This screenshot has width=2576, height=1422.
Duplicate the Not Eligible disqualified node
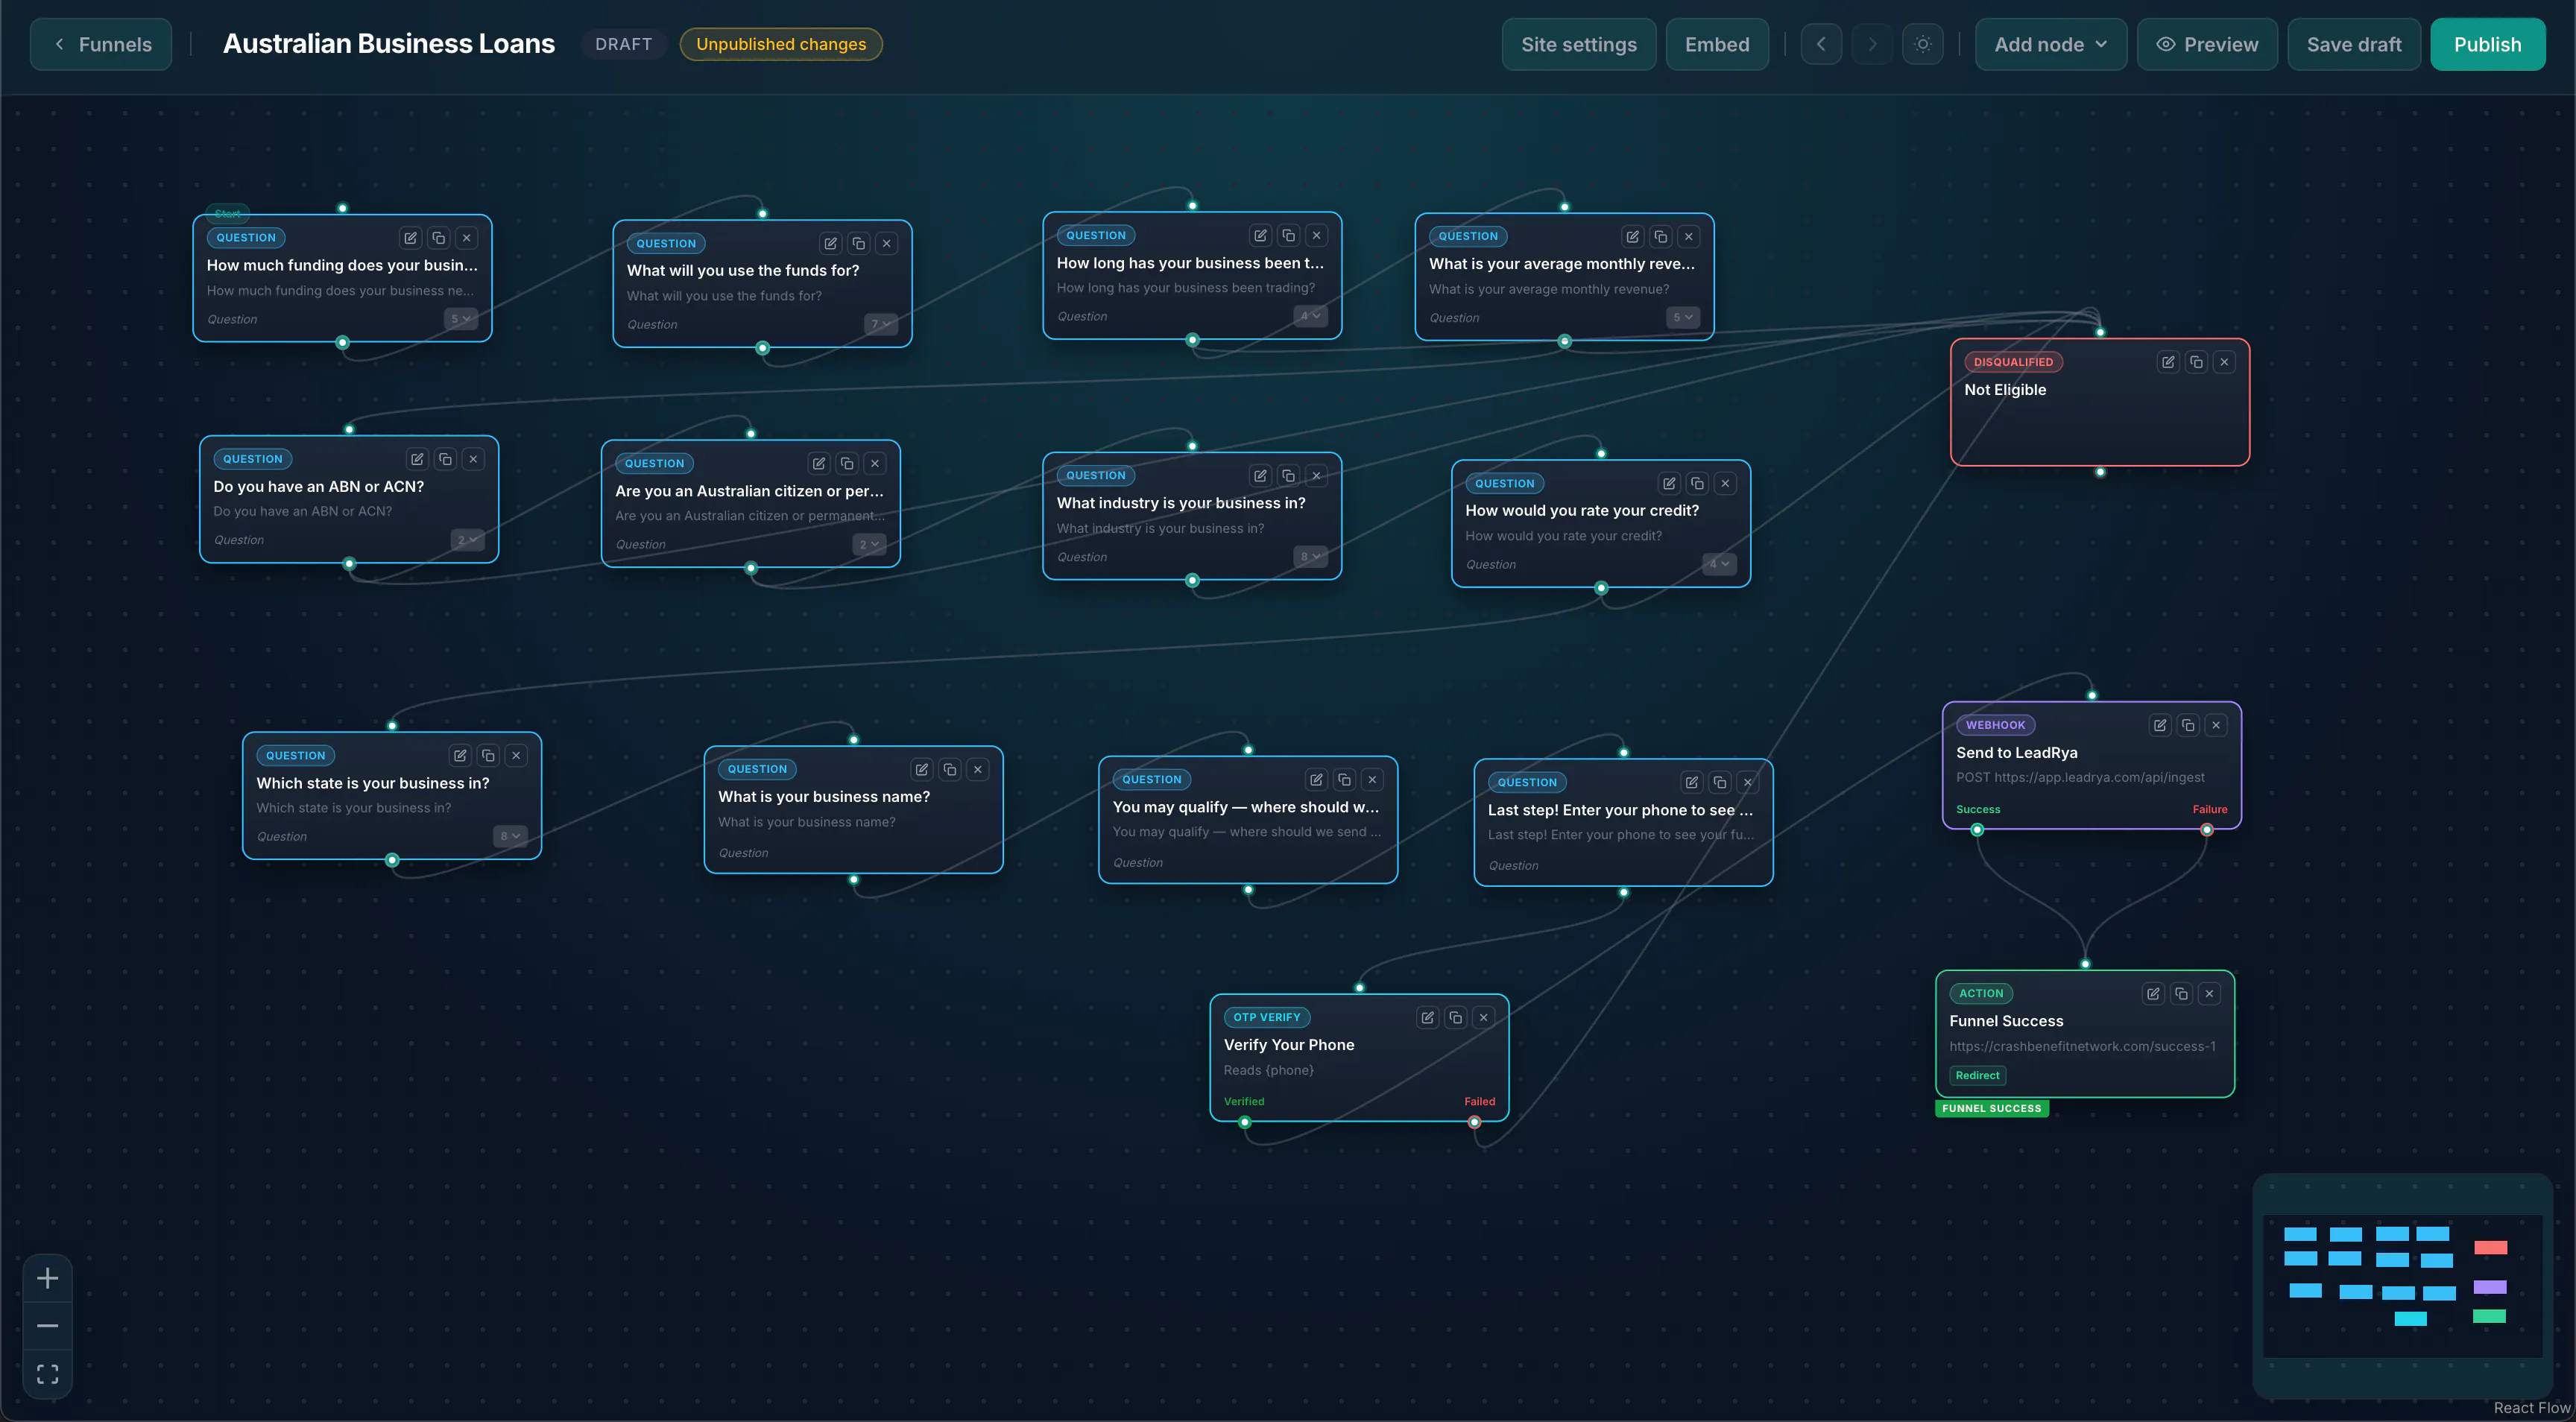[2196, 362]
